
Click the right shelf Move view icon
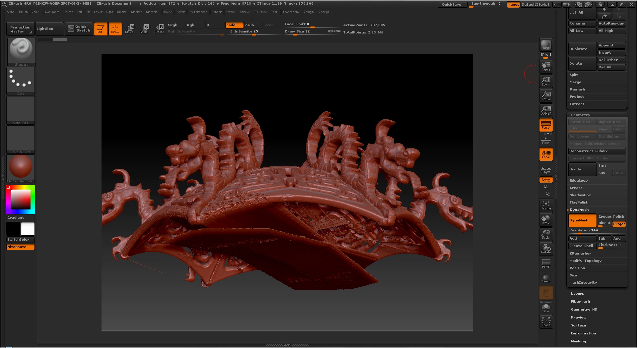pos(546,220)
